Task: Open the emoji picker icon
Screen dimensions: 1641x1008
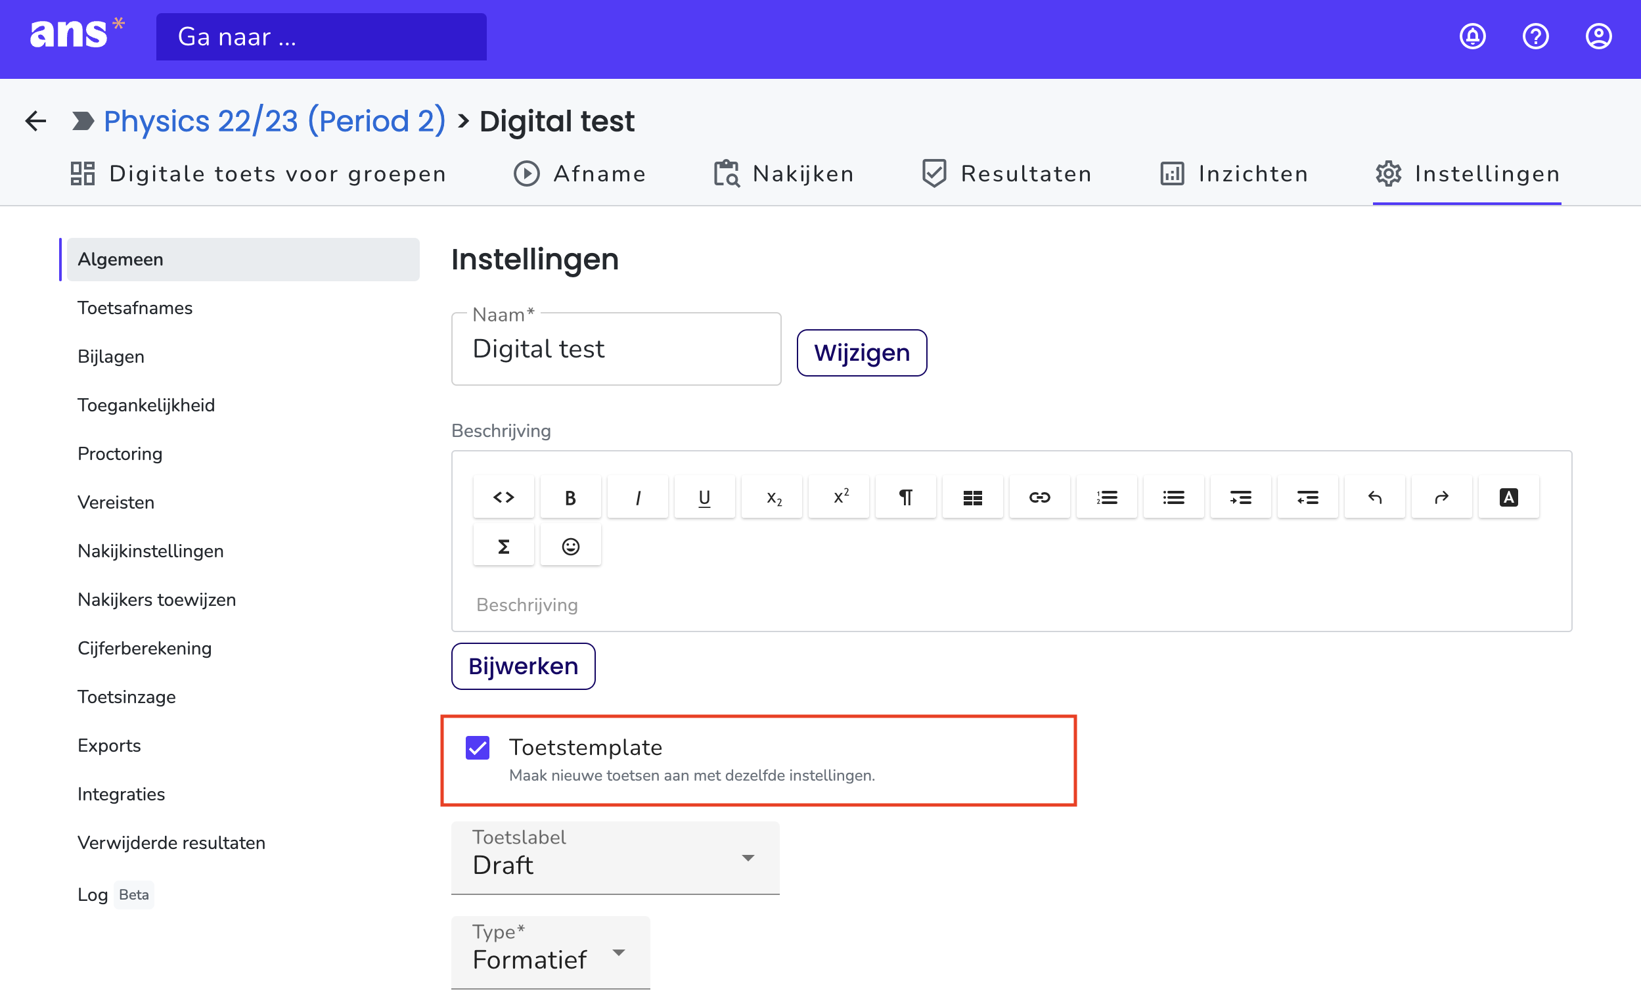Action: [x=570, y=546]
